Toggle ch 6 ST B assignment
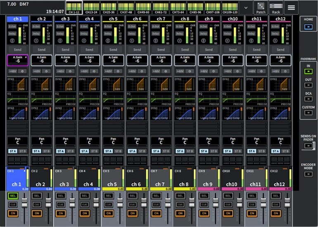This screenshot has height=227, width=318. click(x=142, y=151)
